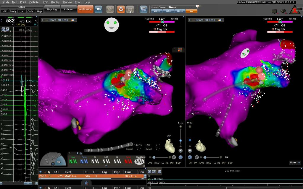Click the right map blue rotate icon
The width and height of the screenshot is (303, 189).
click(190, 157)
